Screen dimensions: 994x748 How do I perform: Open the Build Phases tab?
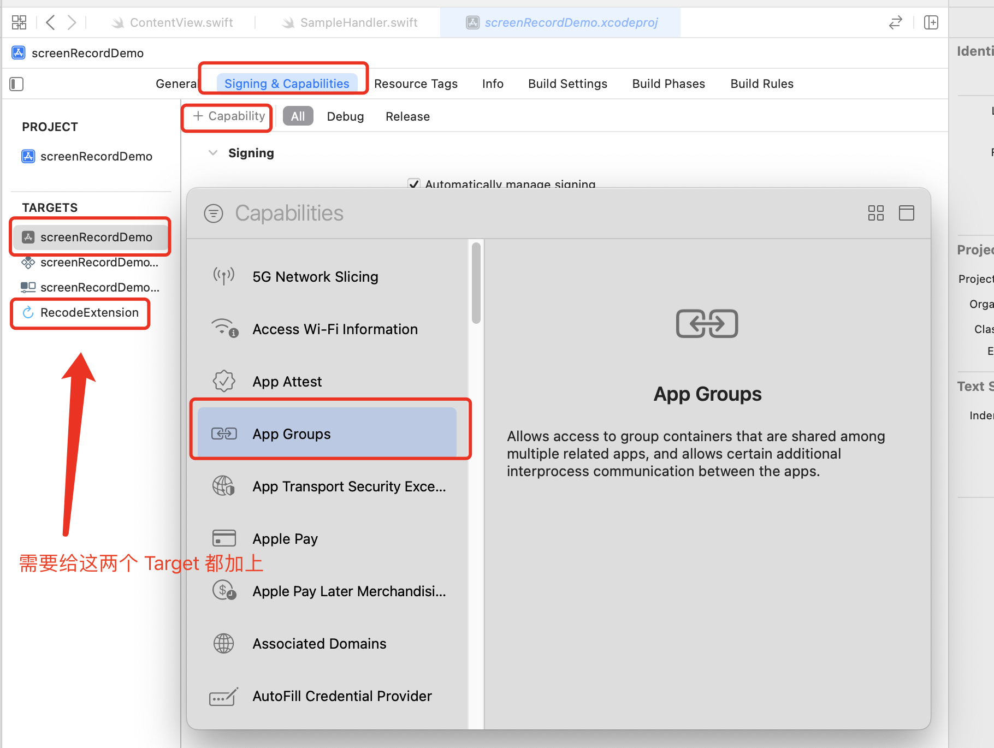(668, 84)
